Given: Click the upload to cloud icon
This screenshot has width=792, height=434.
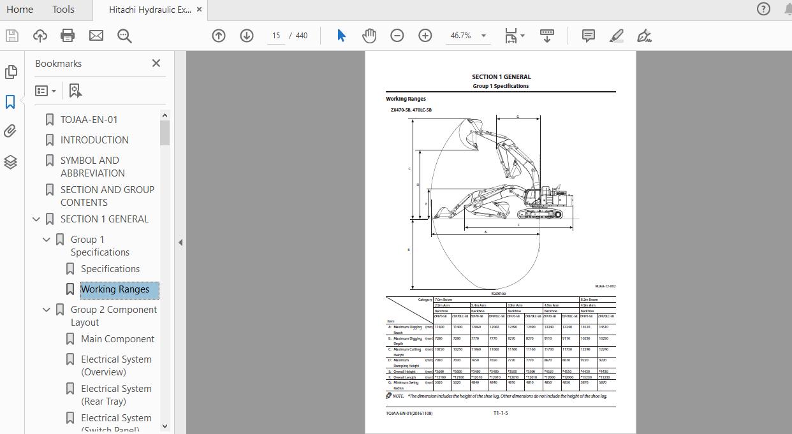Looking at the screenshot, I should [40, 36].
